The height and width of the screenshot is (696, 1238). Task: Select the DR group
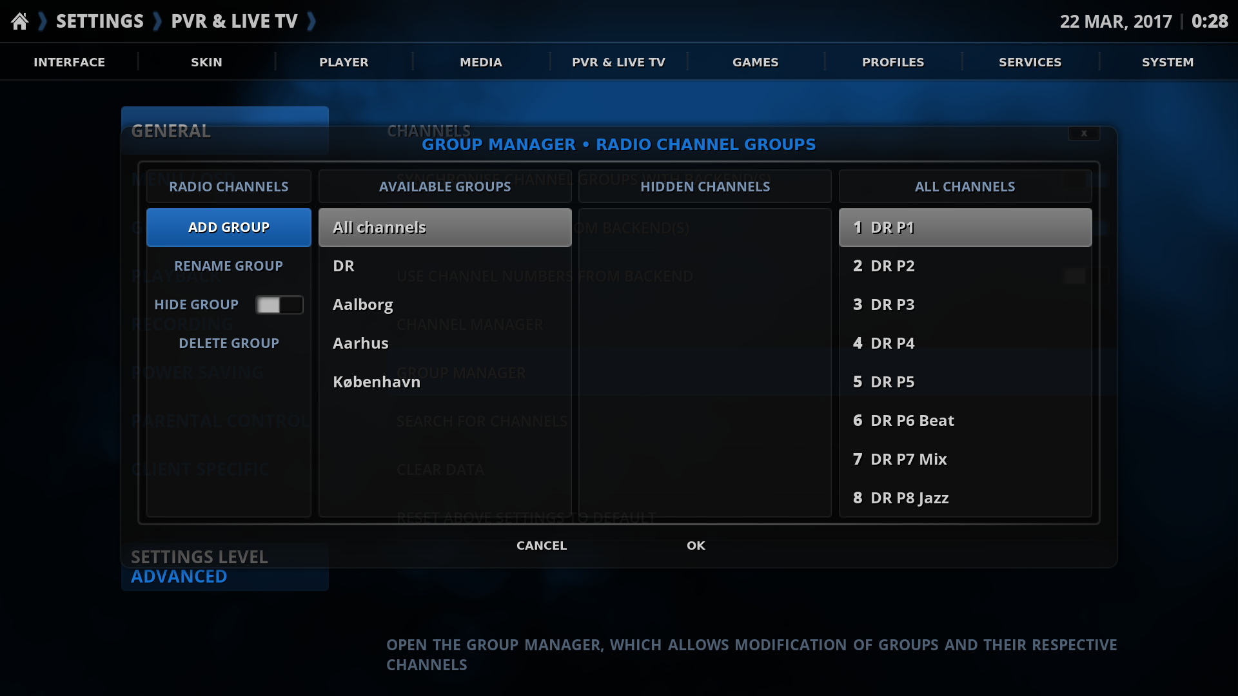[x=445, y=266]
